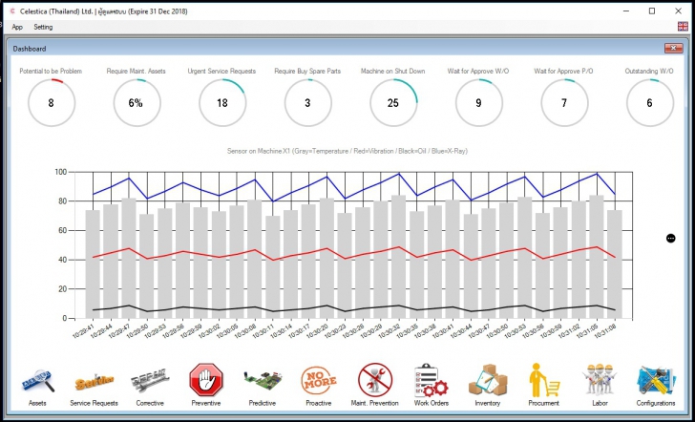Close the Dashboard panel
The width and height of the screenshot is (695, 422).
[673, 49]
